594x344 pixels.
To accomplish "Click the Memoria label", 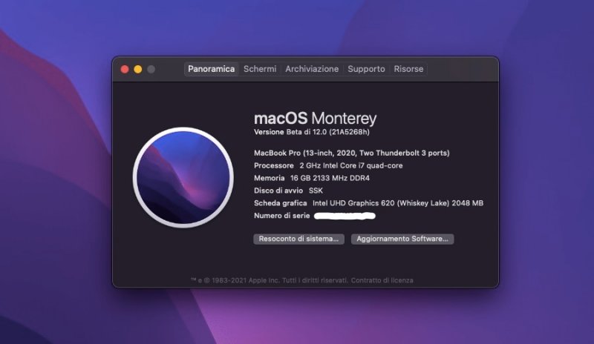I will point(270,178).
